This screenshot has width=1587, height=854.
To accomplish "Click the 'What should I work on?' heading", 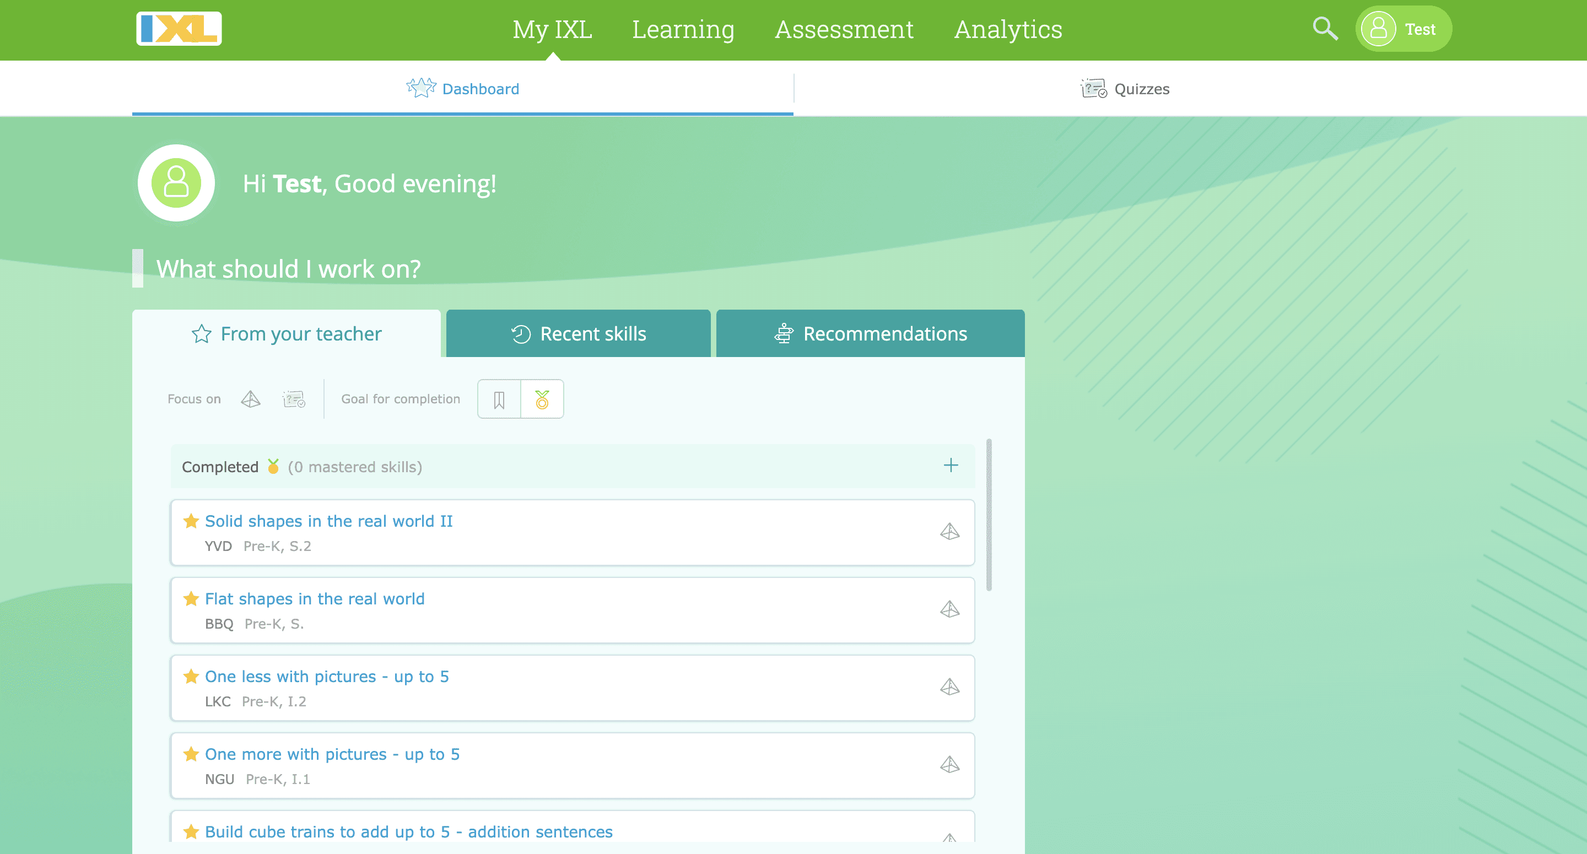I will (288, 269).
